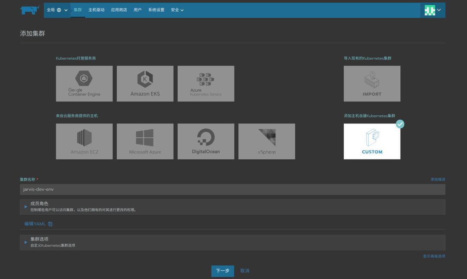Viewport: 467px width, 279px height.
Task: Click 显示高级选项 link
Action: click(x=434, y=256)
